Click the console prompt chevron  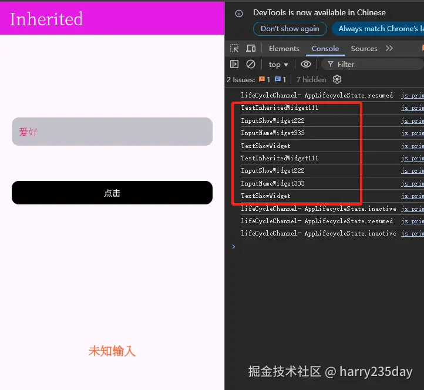click(234, 246)
